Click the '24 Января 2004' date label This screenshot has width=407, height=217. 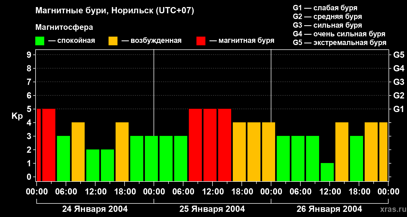pos(95,209)
